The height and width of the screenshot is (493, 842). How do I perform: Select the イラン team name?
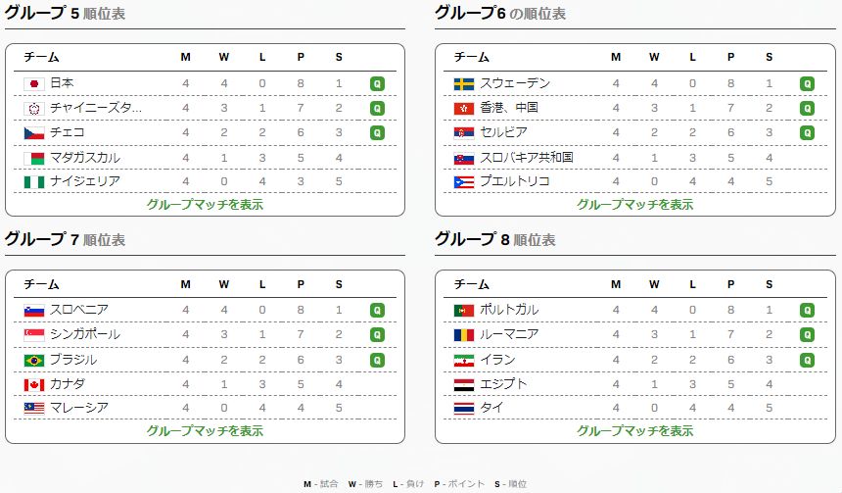click(498, 359)
